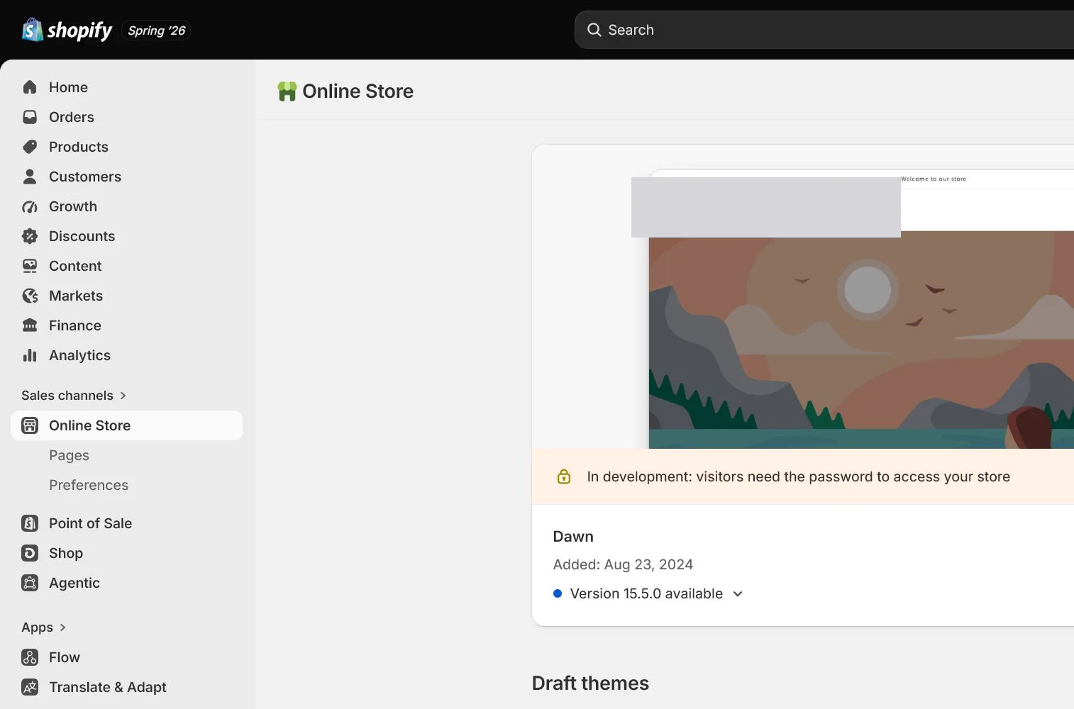Open the Products section
Viewport: 1074px width, 709px height.
click(x=126, y=147)
